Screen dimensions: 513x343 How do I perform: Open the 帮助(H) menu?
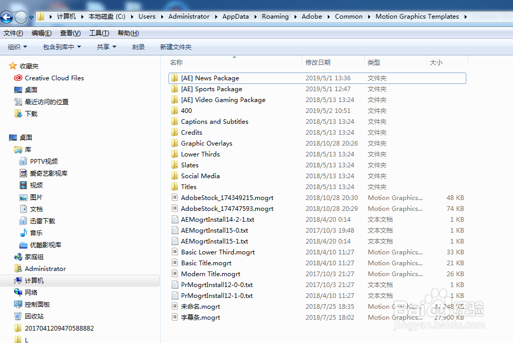point(128,33)
